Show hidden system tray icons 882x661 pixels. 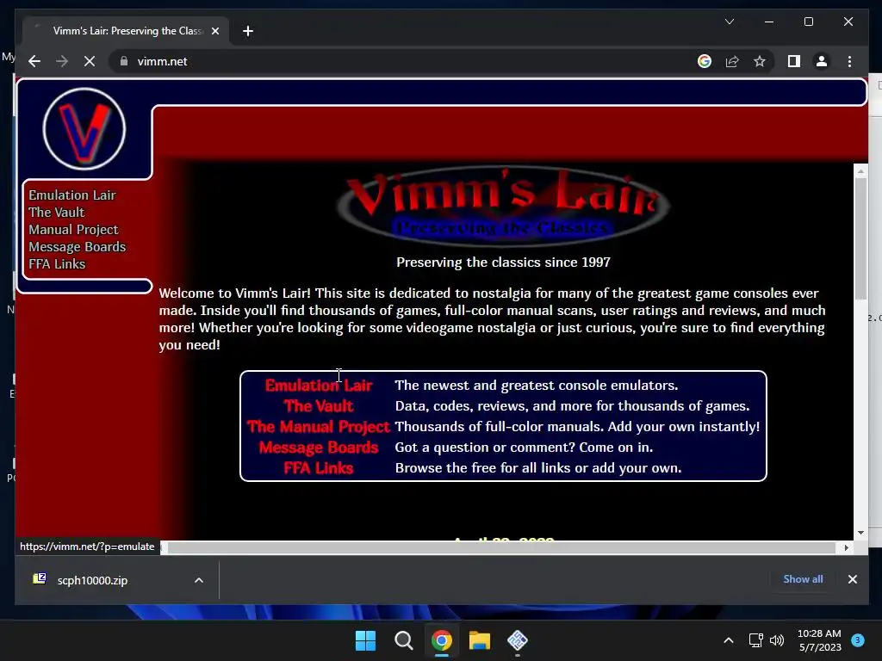coord(728,640)
